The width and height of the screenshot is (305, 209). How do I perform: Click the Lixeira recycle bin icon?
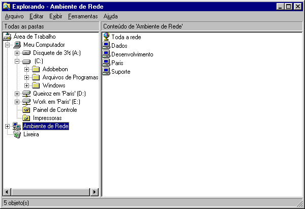tap(17, 134)
